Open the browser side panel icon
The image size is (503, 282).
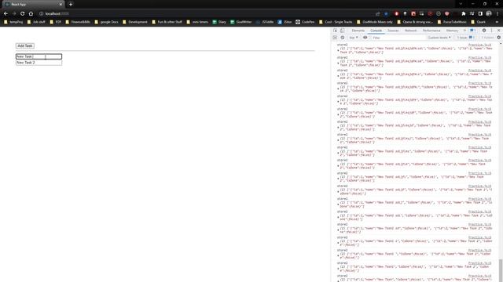pyautogui.click(x=480, y=14)
